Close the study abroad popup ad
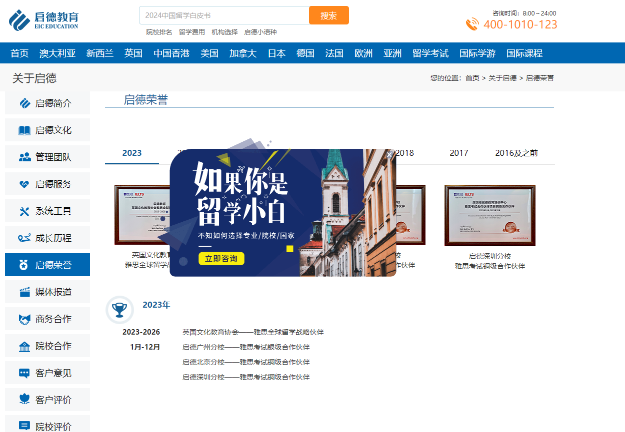The image size is (625, 432). click(389, 155)
